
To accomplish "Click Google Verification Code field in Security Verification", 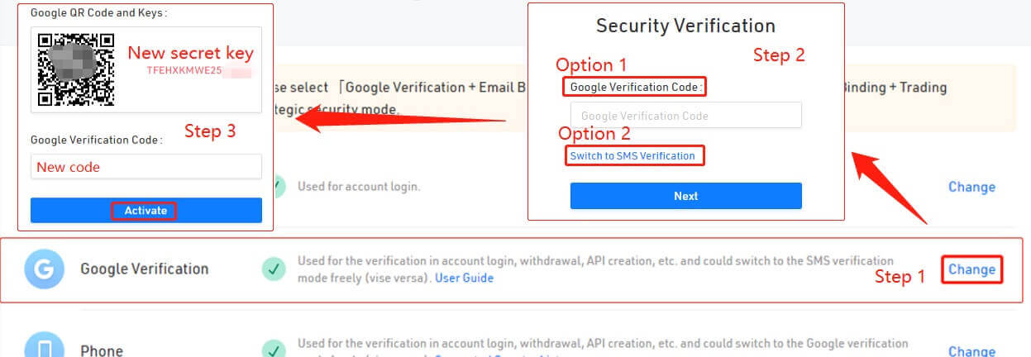I will [x=685, y=116].
